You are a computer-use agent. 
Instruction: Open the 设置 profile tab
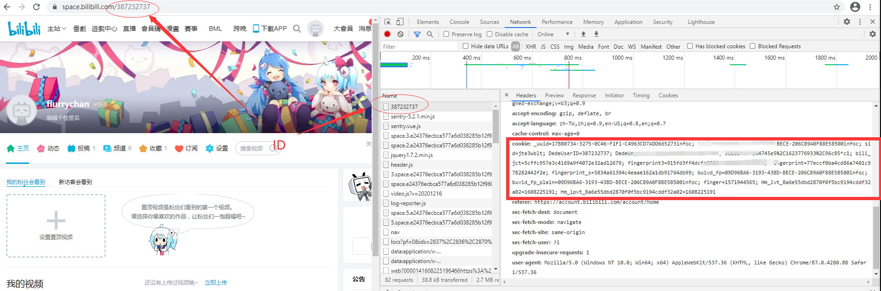tap(216, 148)
